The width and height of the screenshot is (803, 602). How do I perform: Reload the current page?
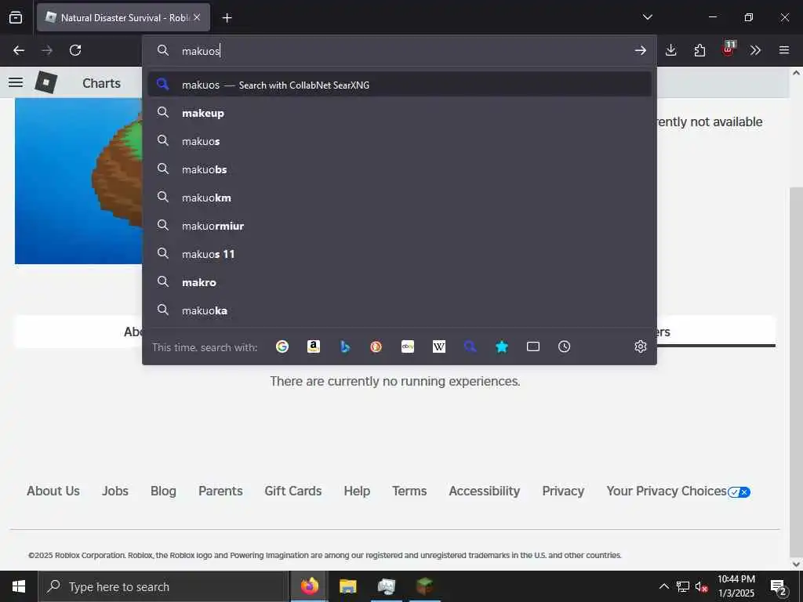click(75, 50)
